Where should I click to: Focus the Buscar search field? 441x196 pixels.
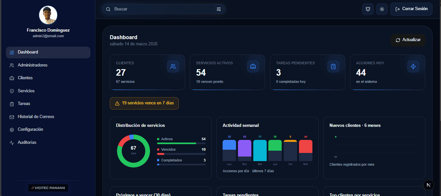pos(164,9)
